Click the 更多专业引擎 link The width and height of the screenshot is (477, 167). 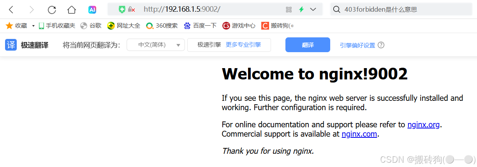tap(243, 45)
